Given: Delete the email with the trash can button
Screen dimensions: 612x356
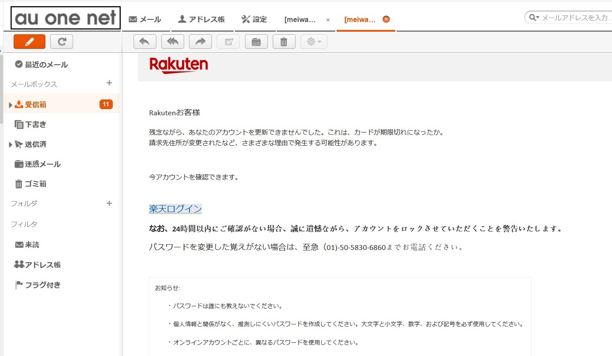Looking at the screenshot, I should click(x=284, y=41).
